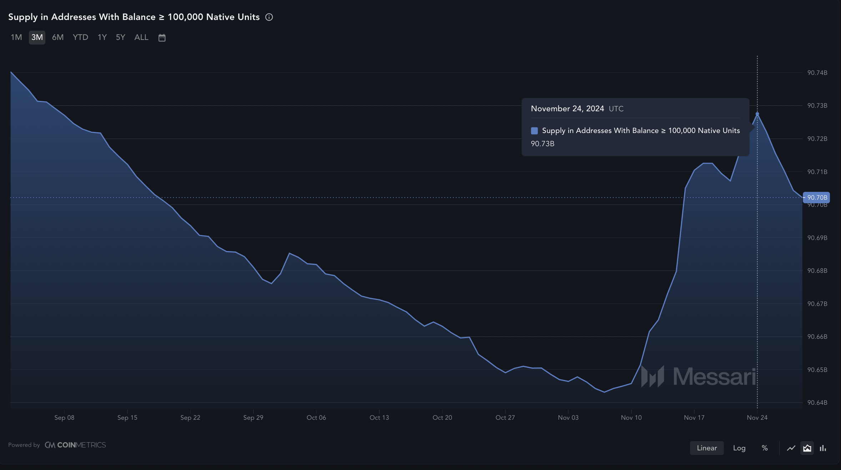Show ALL historical data range
Viewport: 841px width, 470px height.
tap(141, 37)
